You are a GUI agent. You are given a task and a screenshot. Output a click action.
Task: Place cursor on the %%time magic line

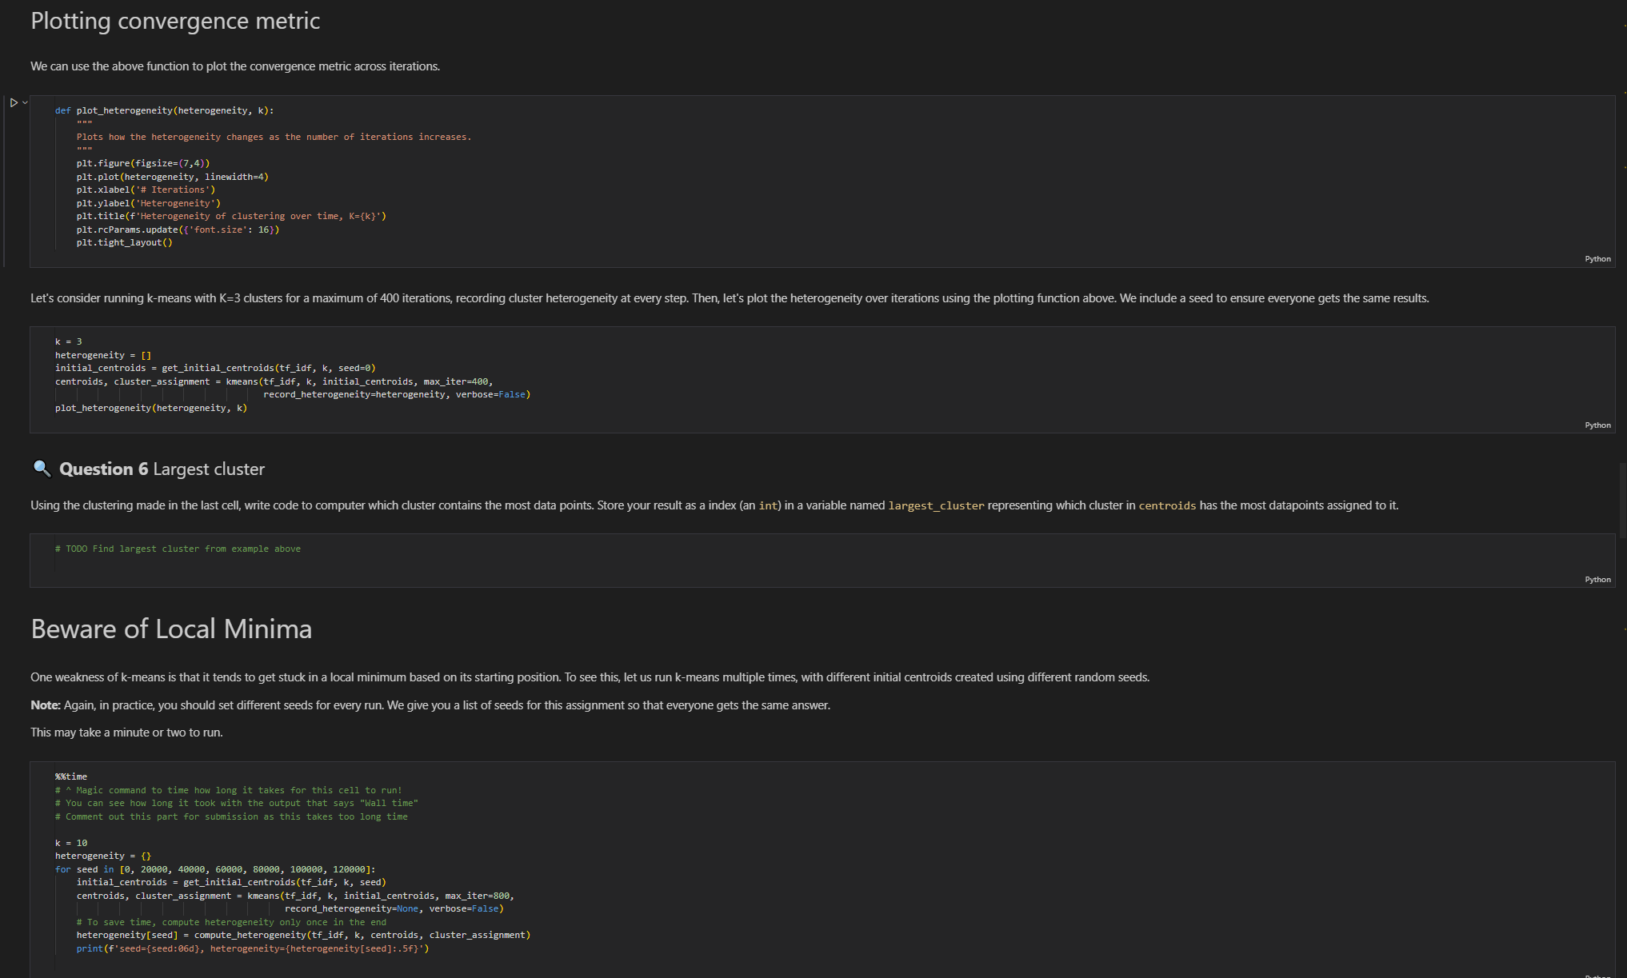(x=71, y=776)
